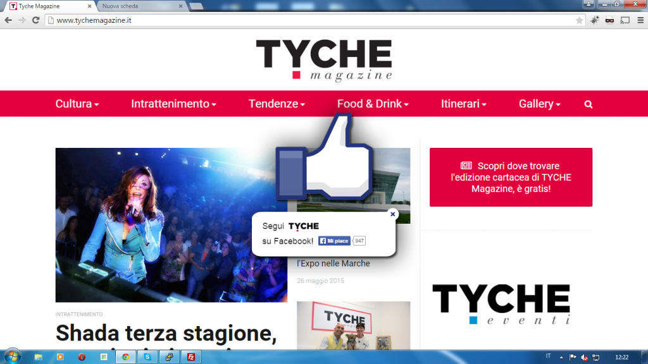The width and height of the screenshot is (648, 364).
Task: Open the Windows Start menu
Action: pyautogui.click(x=12, y=356)
